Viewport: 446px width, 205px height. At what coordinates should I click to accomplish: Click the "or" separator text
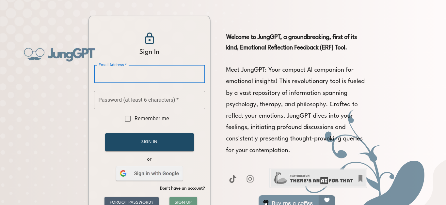(x=149, y=159)
